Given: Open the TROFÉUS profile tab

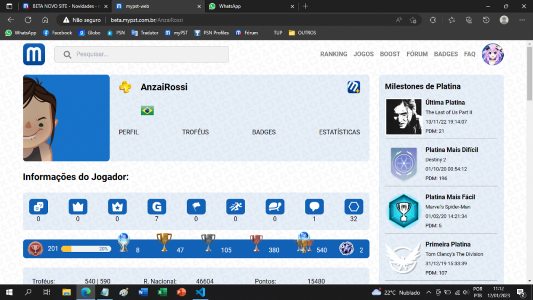Looking at the screenshot, I should 196,132.
